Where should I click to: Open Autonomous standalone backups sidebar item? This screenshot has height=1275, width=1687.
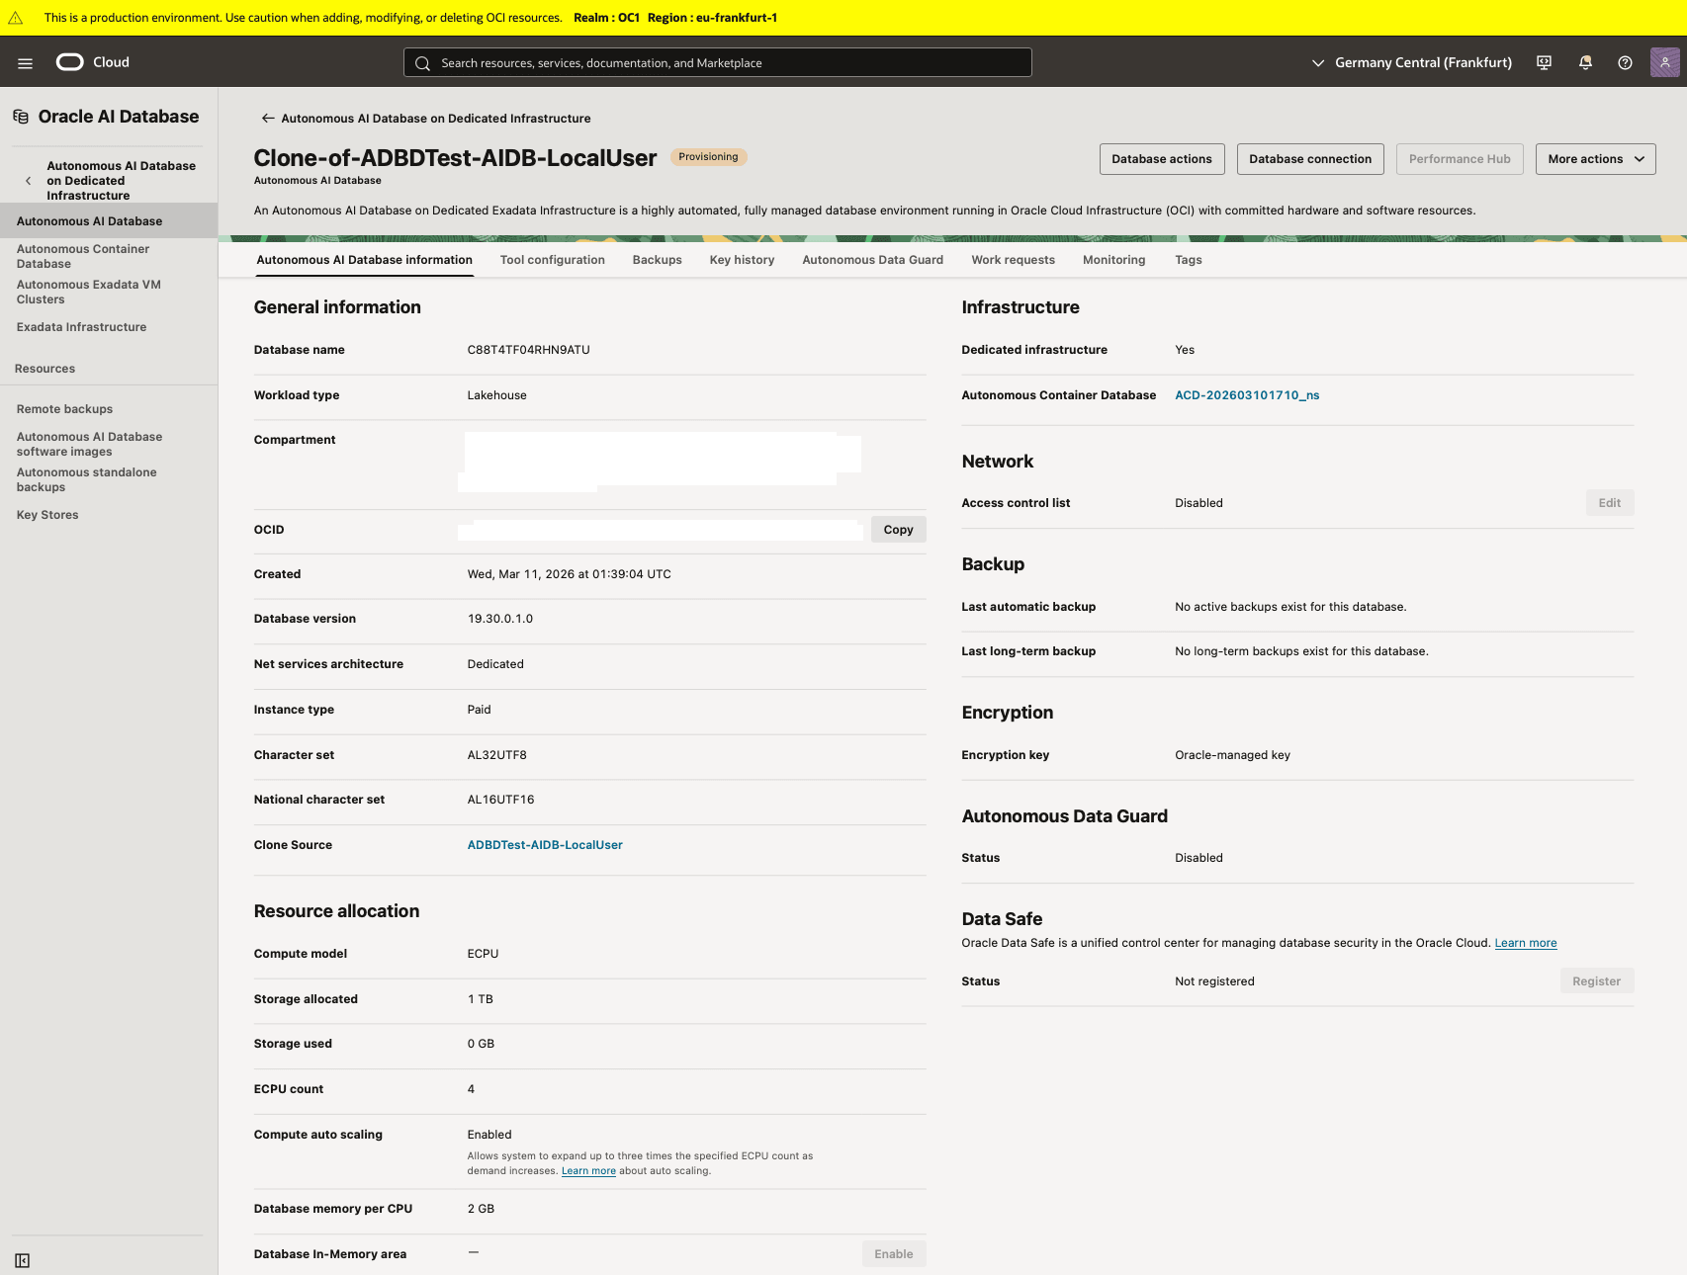coord(86,480)
